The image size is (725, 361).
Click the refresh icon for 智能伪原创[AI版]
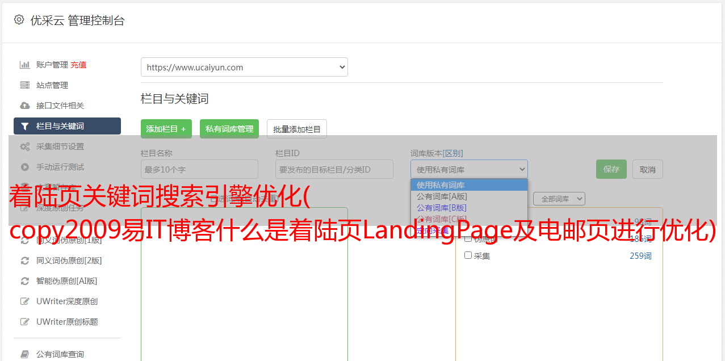(x=24, y=281)
